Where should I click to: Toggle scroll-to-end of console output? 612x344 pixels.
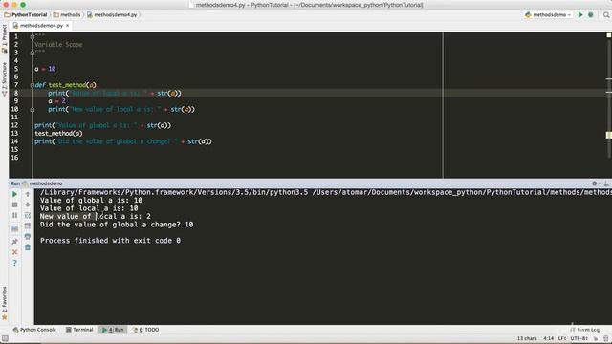tap(28, 226)
